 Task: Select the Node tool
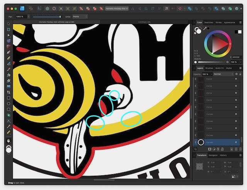click(x=8, y=35)
